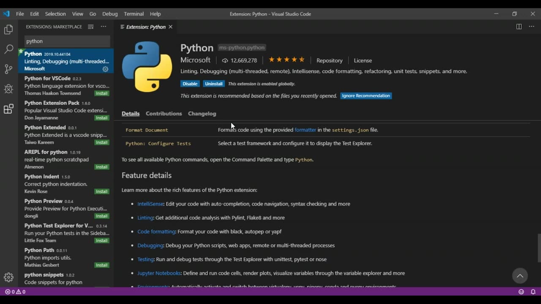
Task: Select python snippets extension item
Action: click(x=66, y=279)
